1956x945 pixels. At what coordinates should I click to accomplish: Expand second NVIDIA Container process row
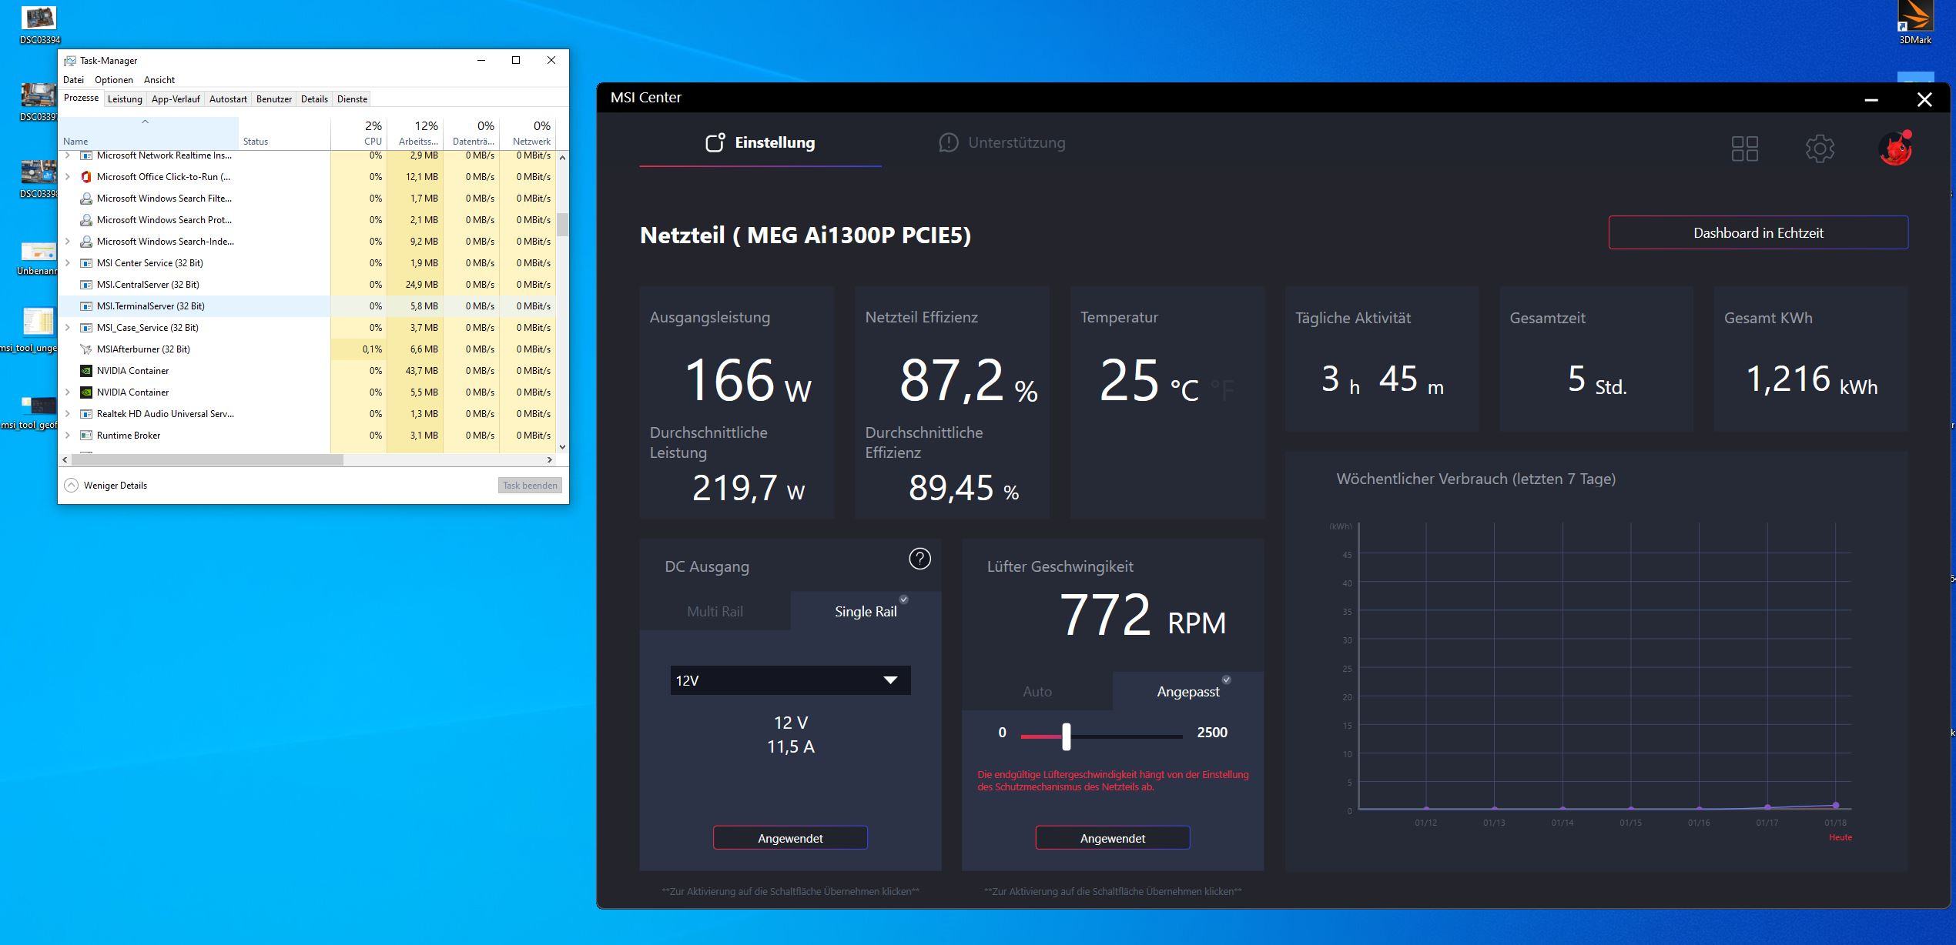67,392
